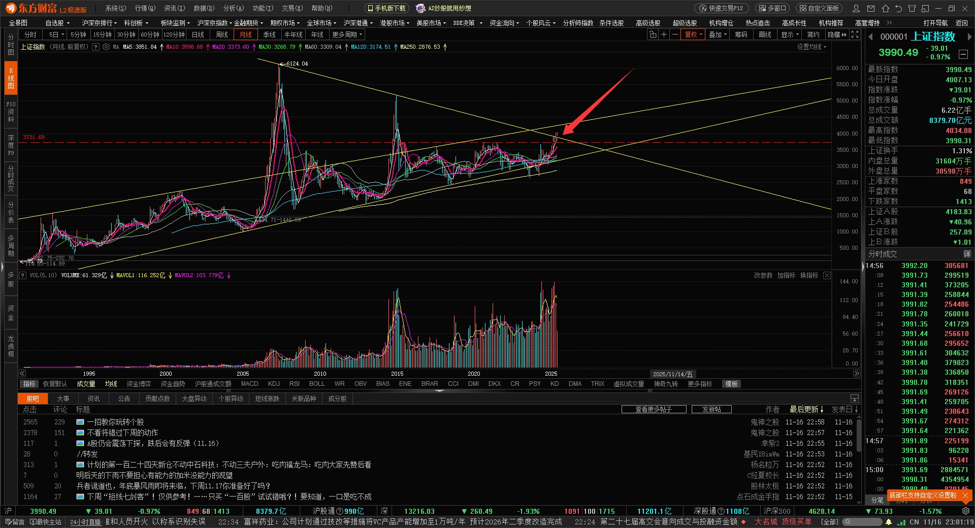975x528 pixels.
Task: Zoom in chart with plus icon
Action: [664, 35]
